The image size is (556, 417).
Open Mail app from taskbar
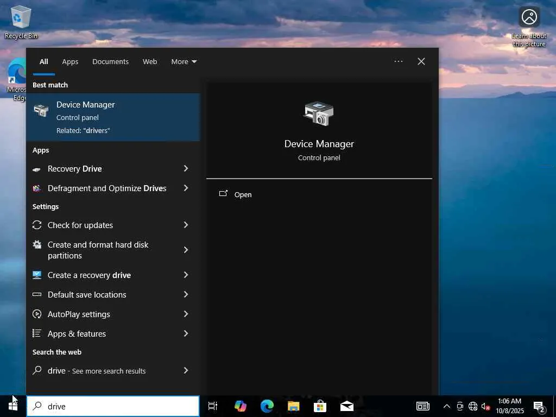(x=347, y=406)
